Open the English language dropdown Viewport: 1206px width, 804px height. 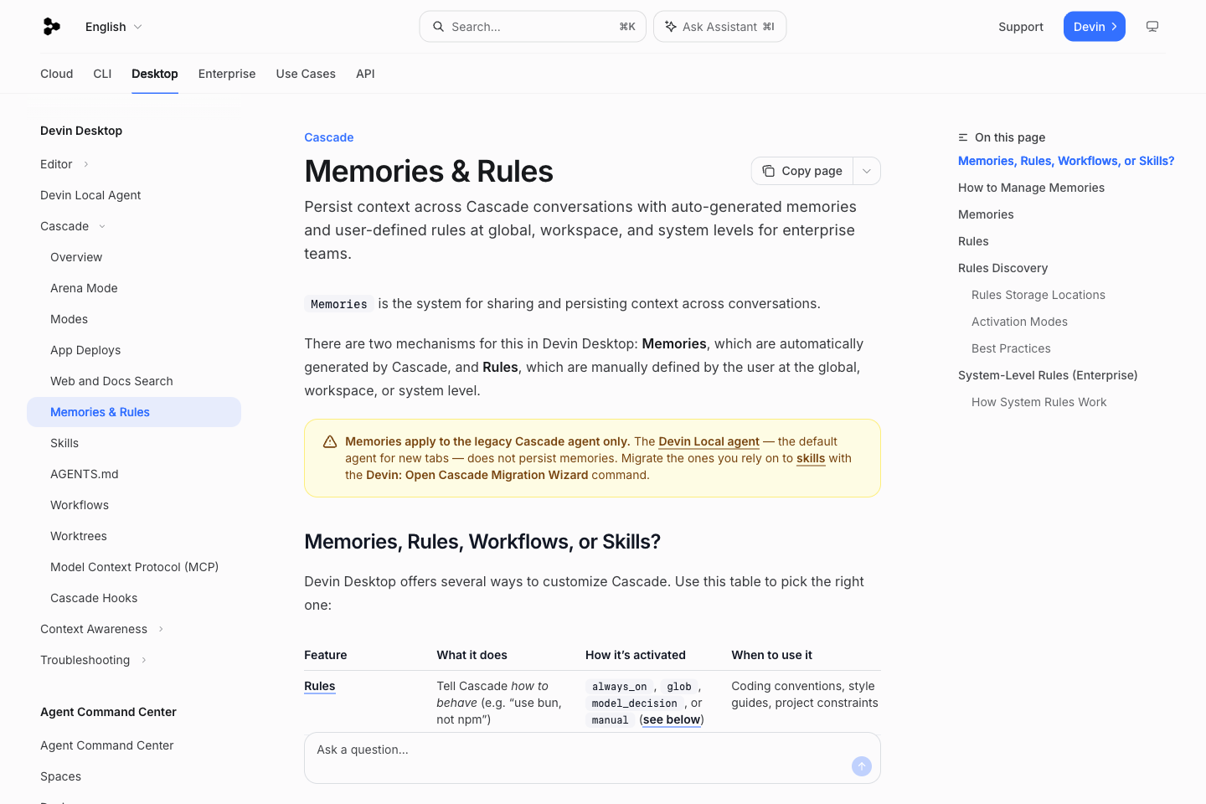114,27
